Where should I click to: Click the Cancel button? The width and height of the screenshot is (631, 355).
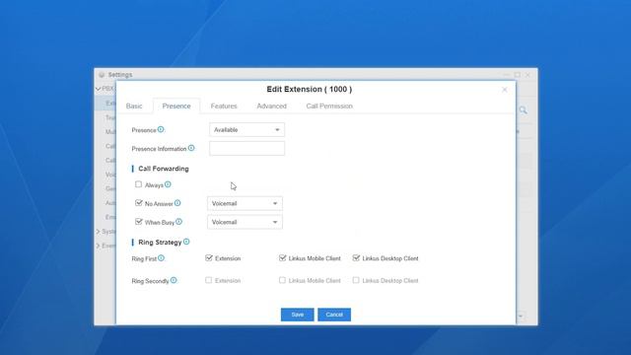[x=334, y=315]
